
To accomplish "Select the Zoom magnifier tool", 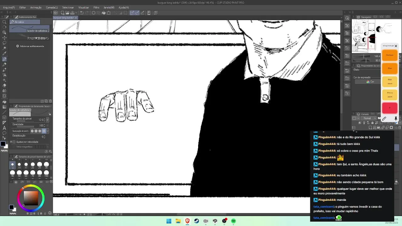I will 4,22.
